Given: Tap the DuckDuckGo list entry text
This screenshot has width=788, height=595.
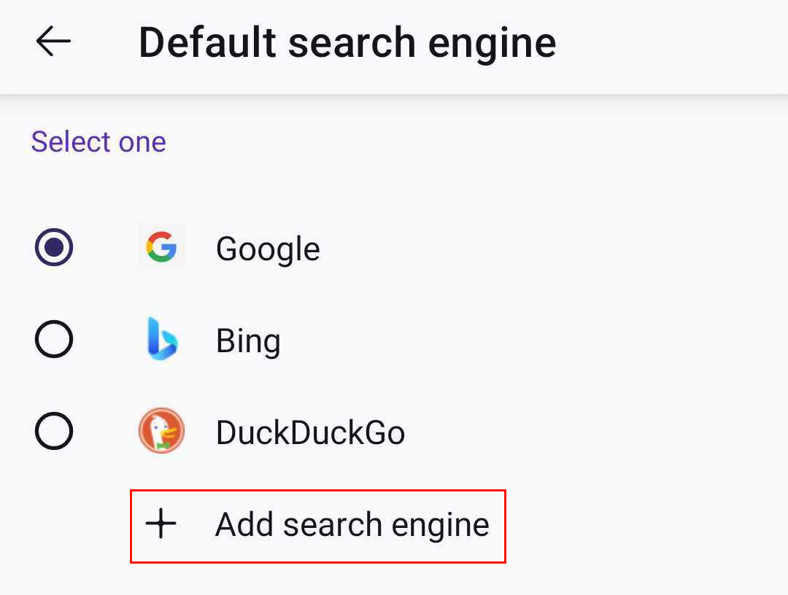Looking at the screenshot, I should 311,431.
